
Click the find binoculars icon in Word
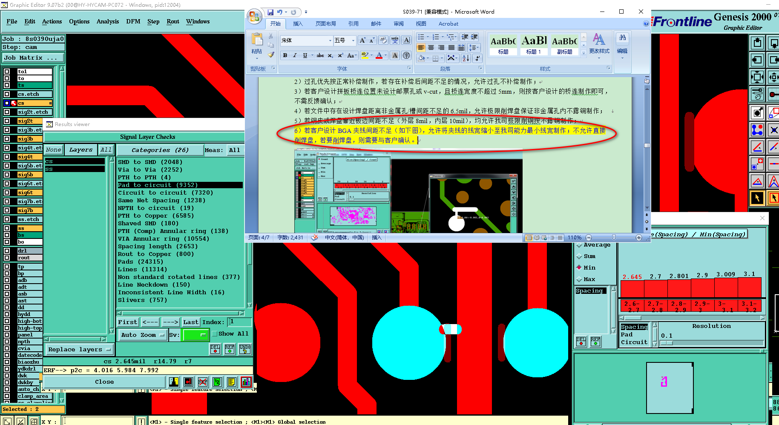click(622, 38)
